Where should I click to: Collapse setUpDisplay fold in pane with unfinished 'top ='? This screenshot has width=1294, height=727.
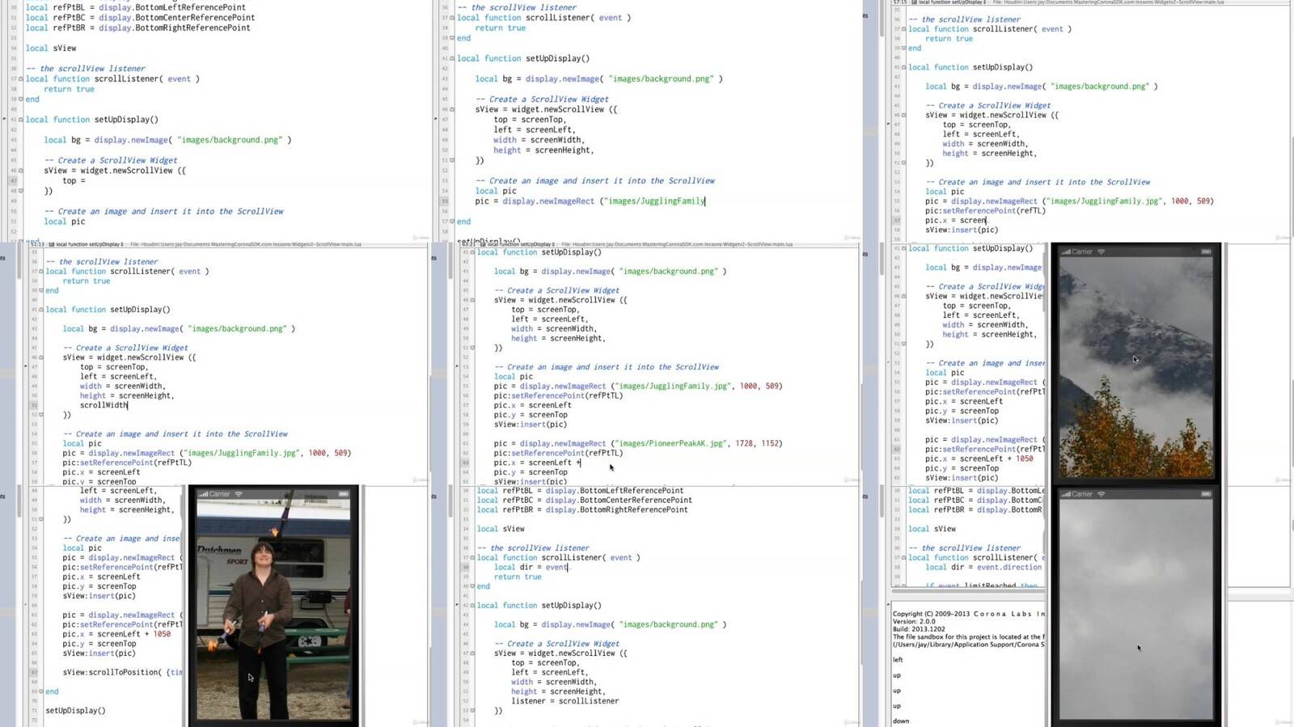pos(21,120)
